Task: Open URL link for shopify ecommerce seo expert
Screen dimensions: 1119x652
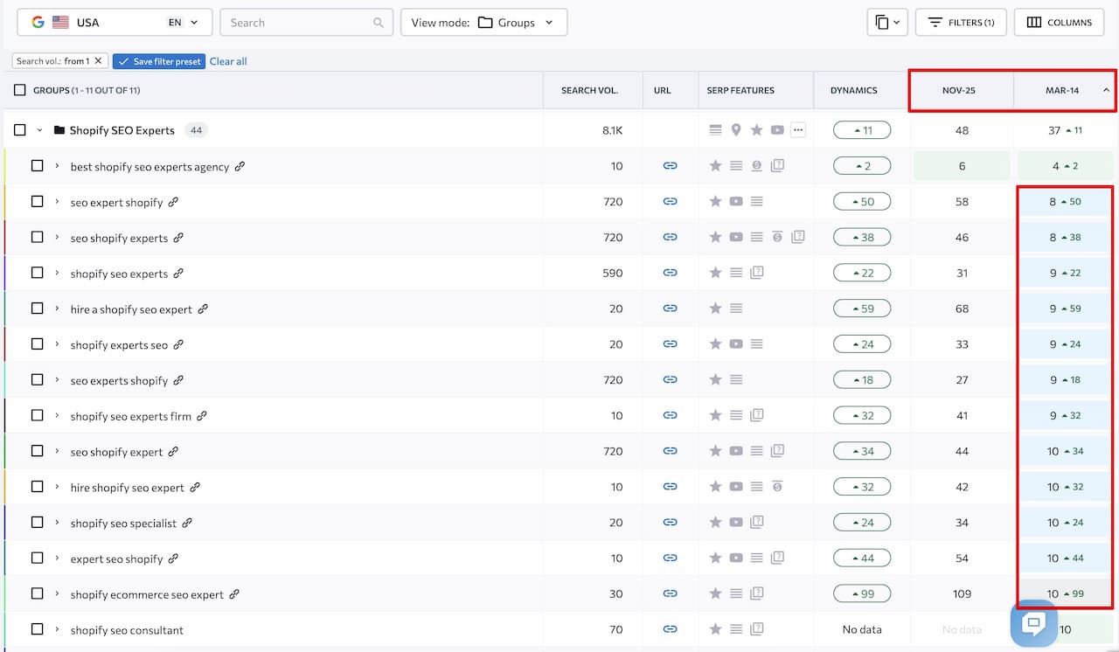Action: (x=670, y=593)
